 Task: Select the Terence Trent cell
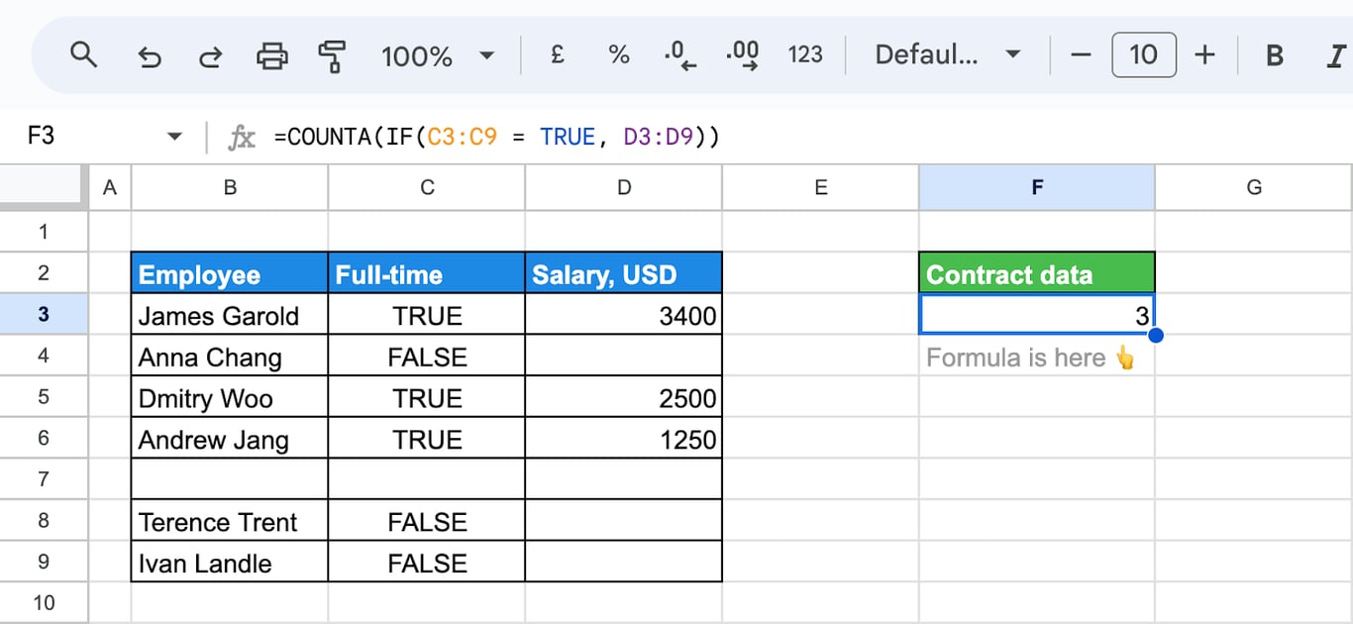[x=230, y=521]
